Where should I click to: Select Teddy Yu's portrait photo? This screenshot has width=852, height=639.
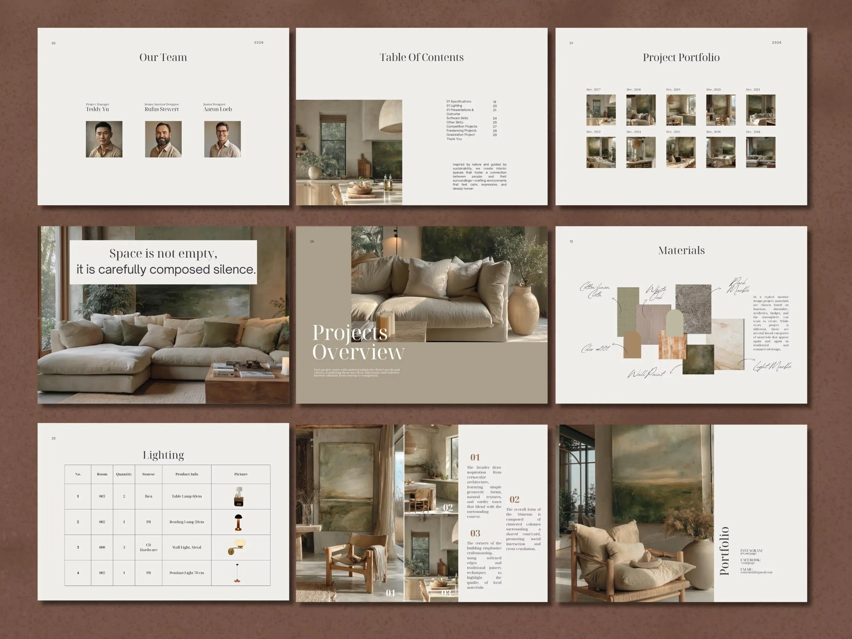104,139
